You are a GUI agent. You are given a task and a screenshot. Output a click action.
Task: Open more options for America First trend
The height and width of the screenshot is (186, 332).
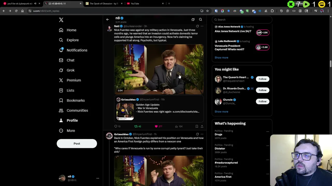coord(268,174)
